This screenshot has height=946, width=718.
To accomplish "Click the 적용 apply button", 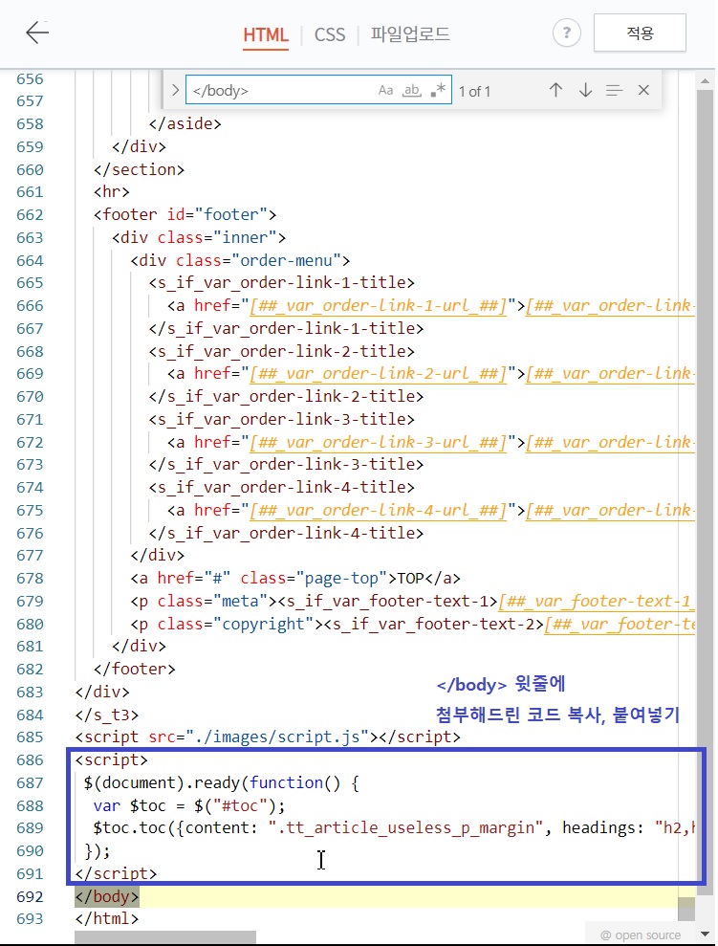I will click(640, 33).
